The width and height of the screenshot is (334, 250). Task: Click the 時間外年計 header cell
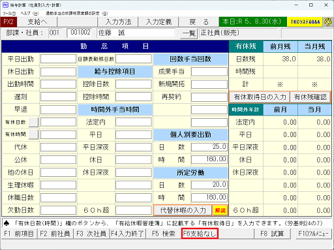246,110
